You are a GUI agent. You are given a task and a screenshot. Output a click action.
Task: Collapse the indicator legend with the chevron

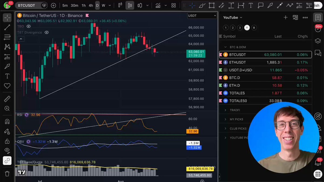21,39
